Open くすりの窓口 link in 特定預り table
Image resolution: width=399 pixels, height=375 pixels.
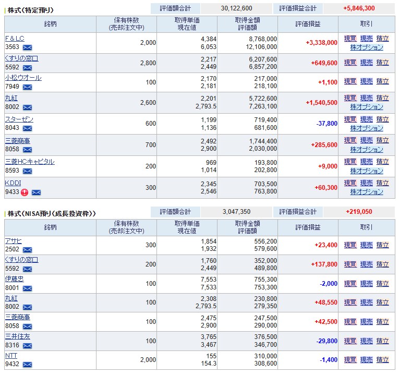[21, 58]
